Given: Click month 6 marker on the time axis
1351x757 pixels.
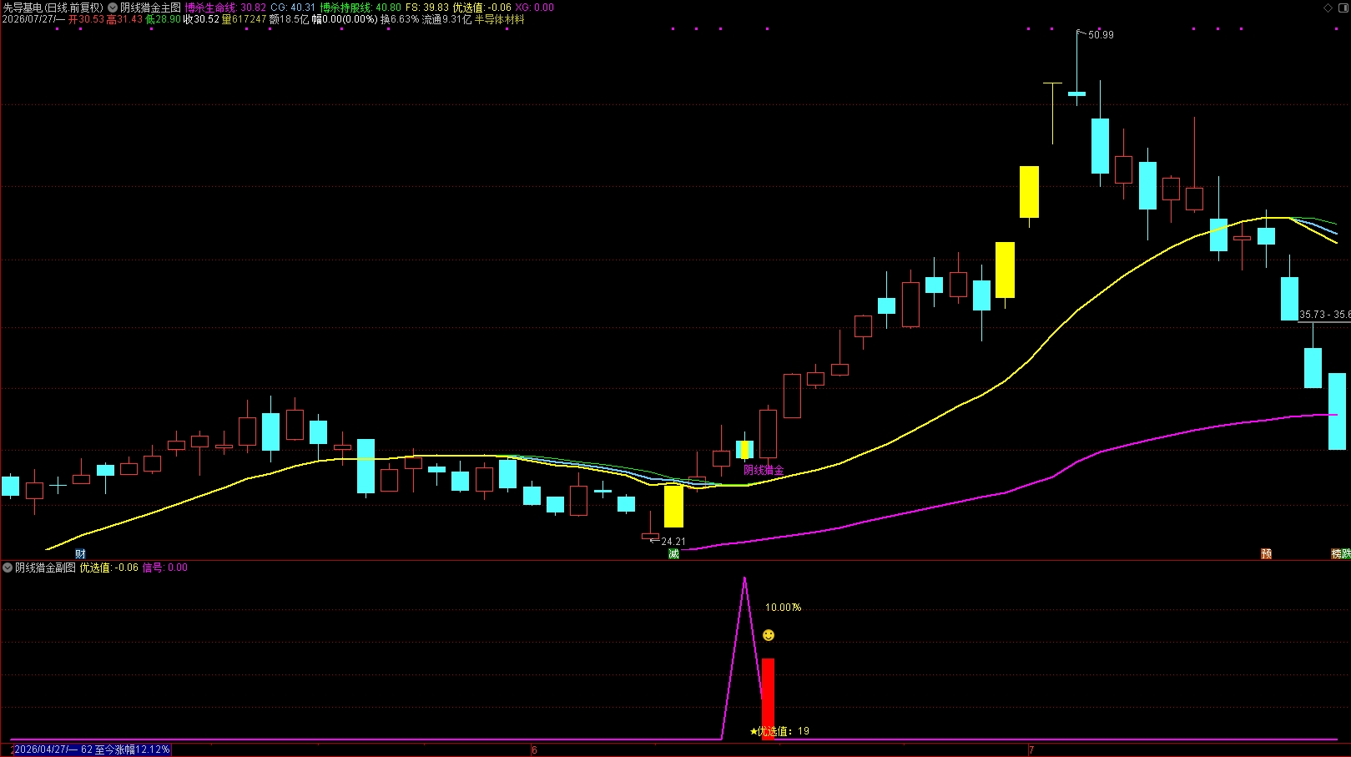Looking at the screenshot, I should [x=534, y=750].
